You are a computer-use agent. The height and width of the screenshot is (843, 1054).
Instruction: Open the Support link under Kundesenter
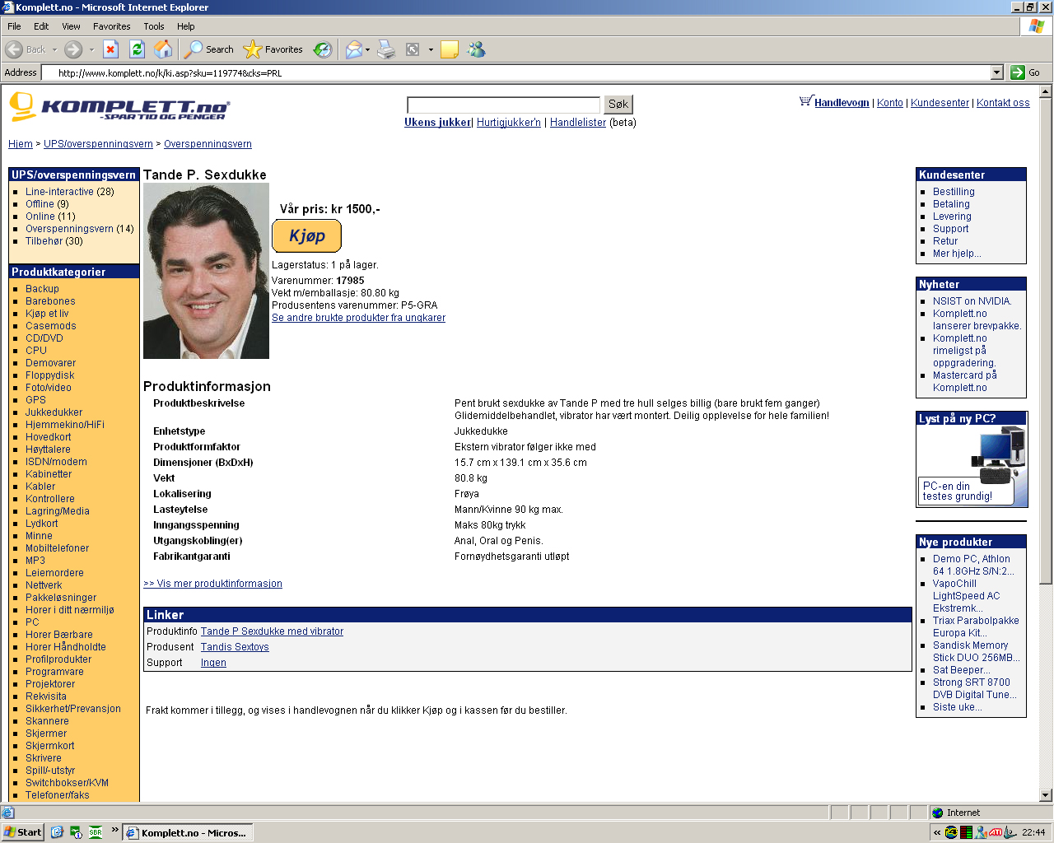950,229
